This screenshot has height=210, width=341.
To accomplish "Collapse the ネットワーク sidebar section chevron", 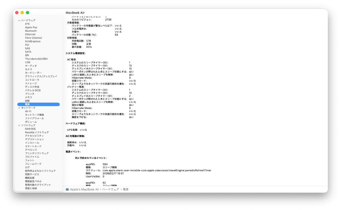I will (19, 108).
